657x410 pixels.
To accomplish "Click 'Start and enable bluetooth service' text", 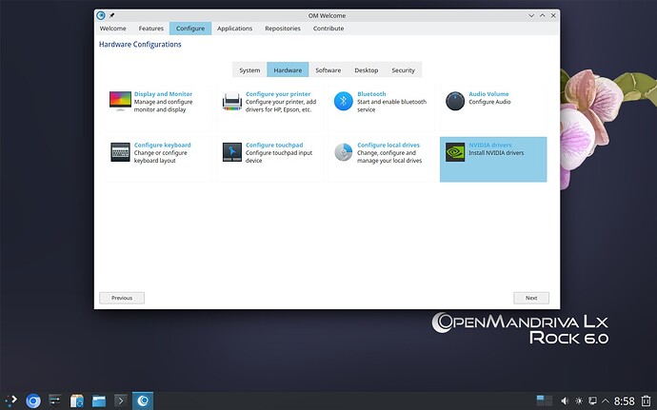I will click(391, 106).
